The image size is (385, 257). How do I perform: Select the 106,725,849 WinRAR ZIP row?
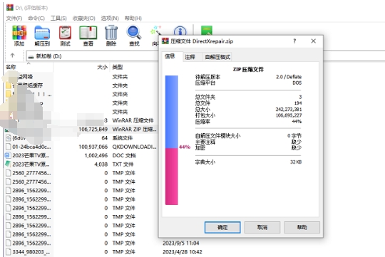coord(81,130)
